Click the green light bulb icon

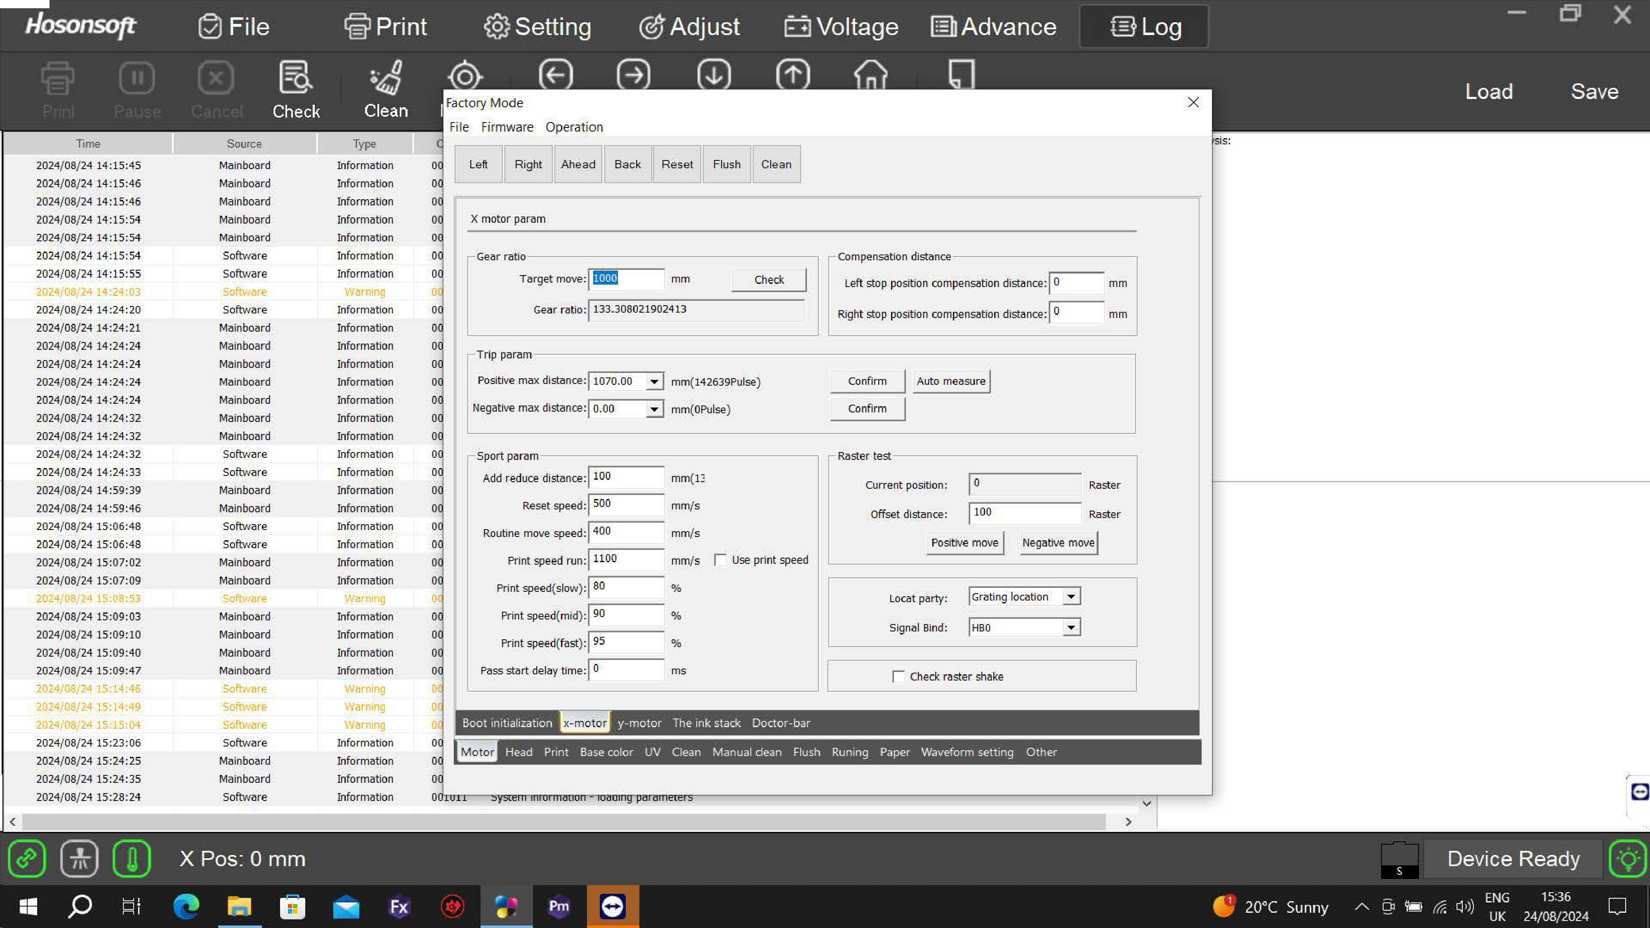1628,858
